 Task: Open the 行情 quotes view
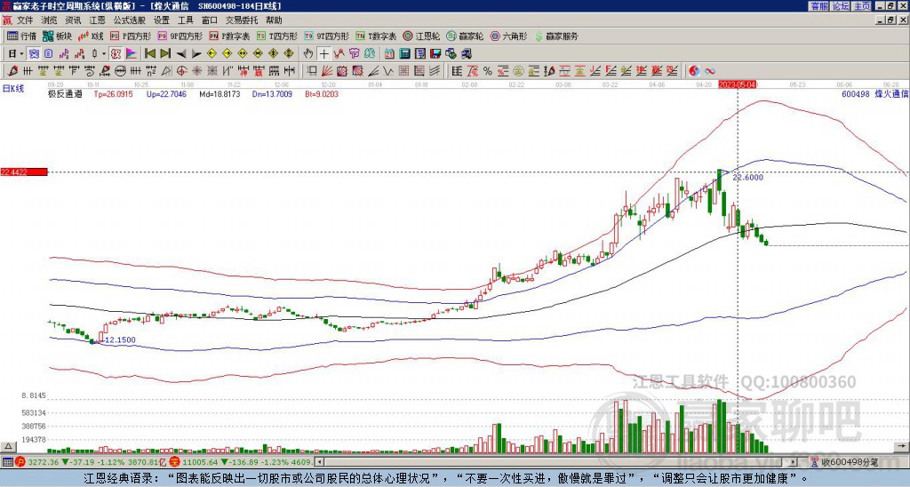[22, 36]
